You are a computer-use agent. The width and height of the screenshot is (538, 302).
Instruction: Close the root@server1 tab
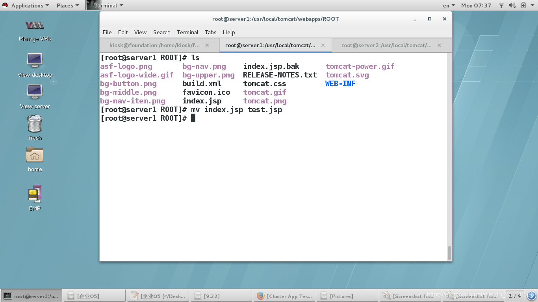323,45
